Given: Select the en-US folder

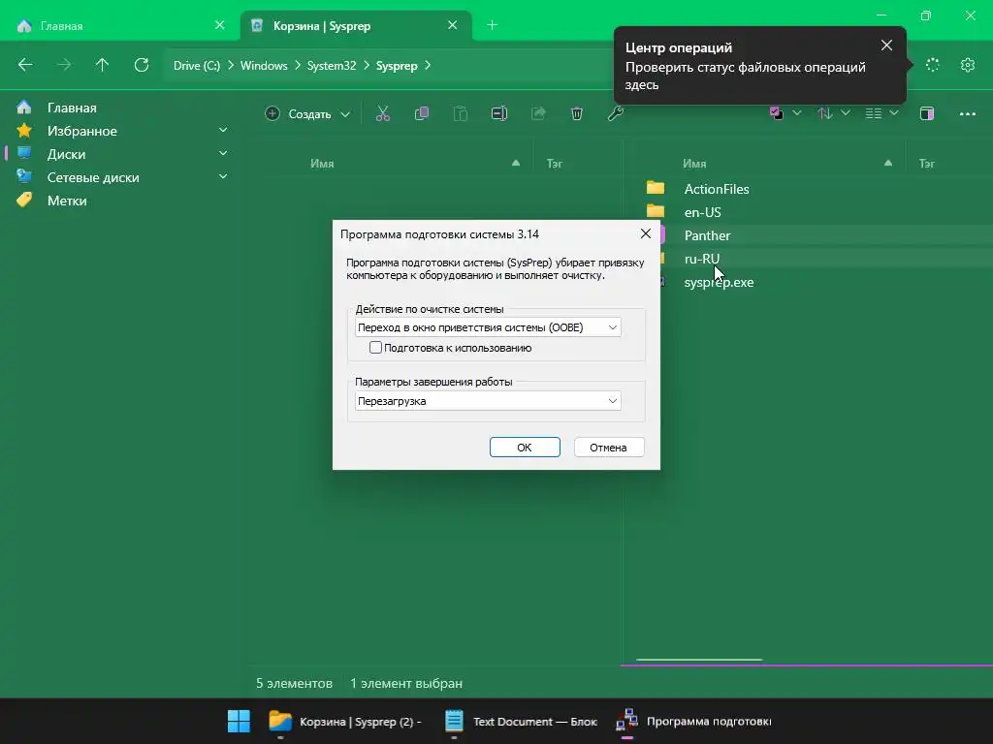Looking at the screenshot, I should tap(703, 212).
